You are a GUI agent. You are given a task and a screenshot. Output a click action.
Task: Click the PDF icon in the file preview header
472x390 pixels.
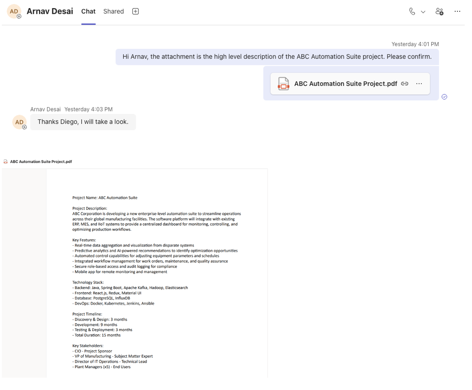click(x=5, y=161)
